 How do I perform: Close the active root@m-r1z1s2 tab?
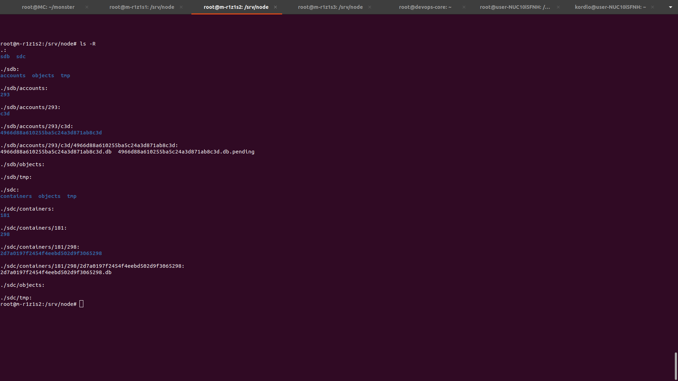pyautogui.click(x=275, y=7)
